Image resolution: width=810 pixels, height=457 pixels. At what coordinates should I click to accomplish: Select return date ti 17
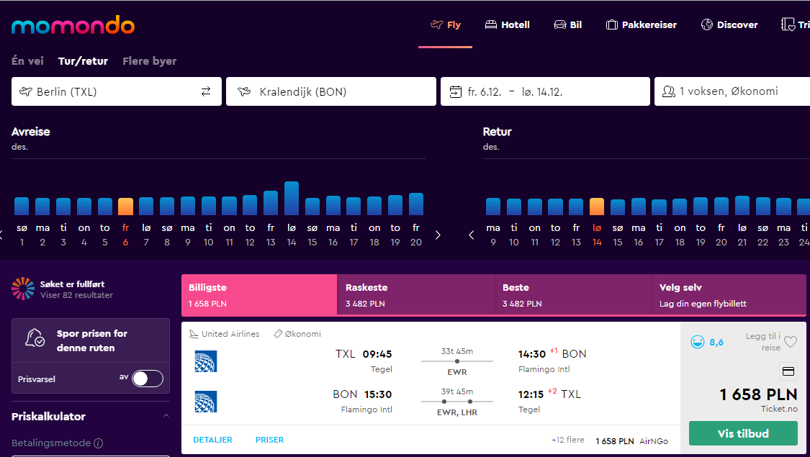click(659, 235)
